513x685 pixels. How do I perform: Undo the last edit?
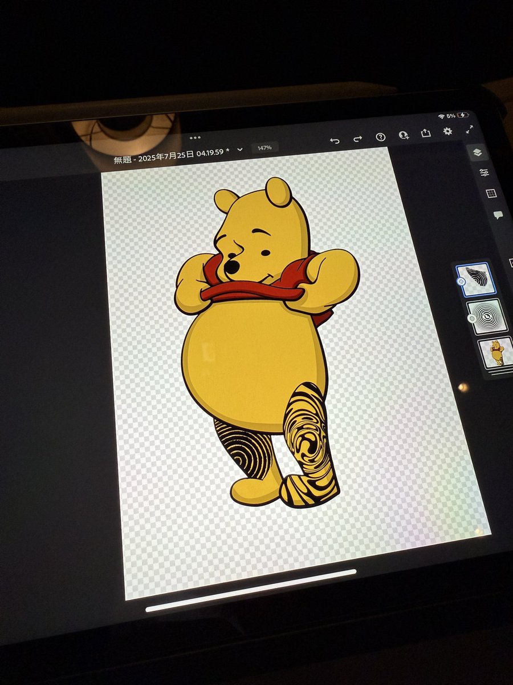(x=335, y=140)
